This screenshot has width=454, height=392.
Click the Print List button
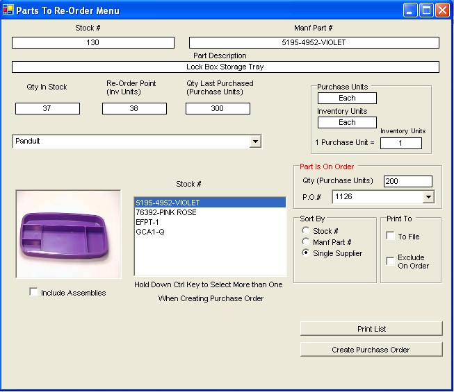point(371,329)
